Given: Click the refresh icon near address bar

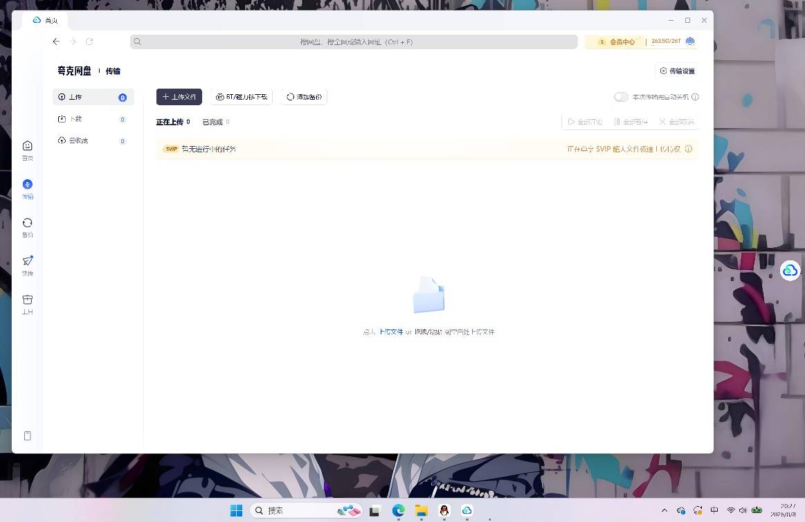Looking at the screenshot, I should pos(89,42).
